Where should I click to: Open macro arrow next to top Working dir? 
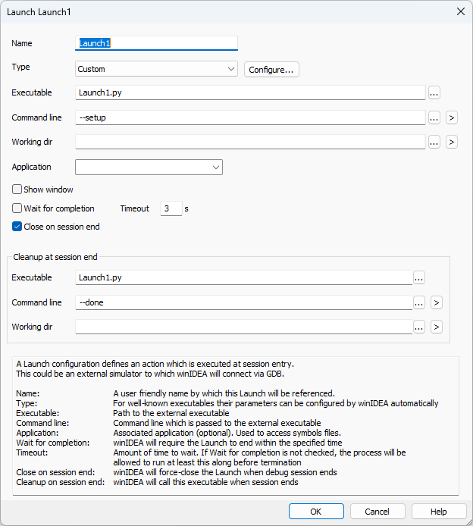pyautogui.click(x=451, y=142)
